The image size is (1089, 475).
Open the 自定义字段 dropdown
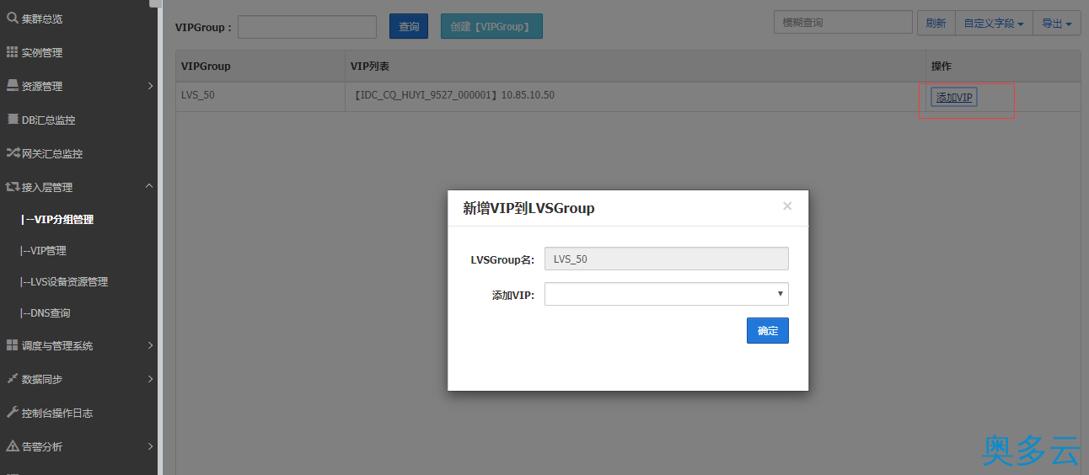pyautogui.click(x=994, y=24)
